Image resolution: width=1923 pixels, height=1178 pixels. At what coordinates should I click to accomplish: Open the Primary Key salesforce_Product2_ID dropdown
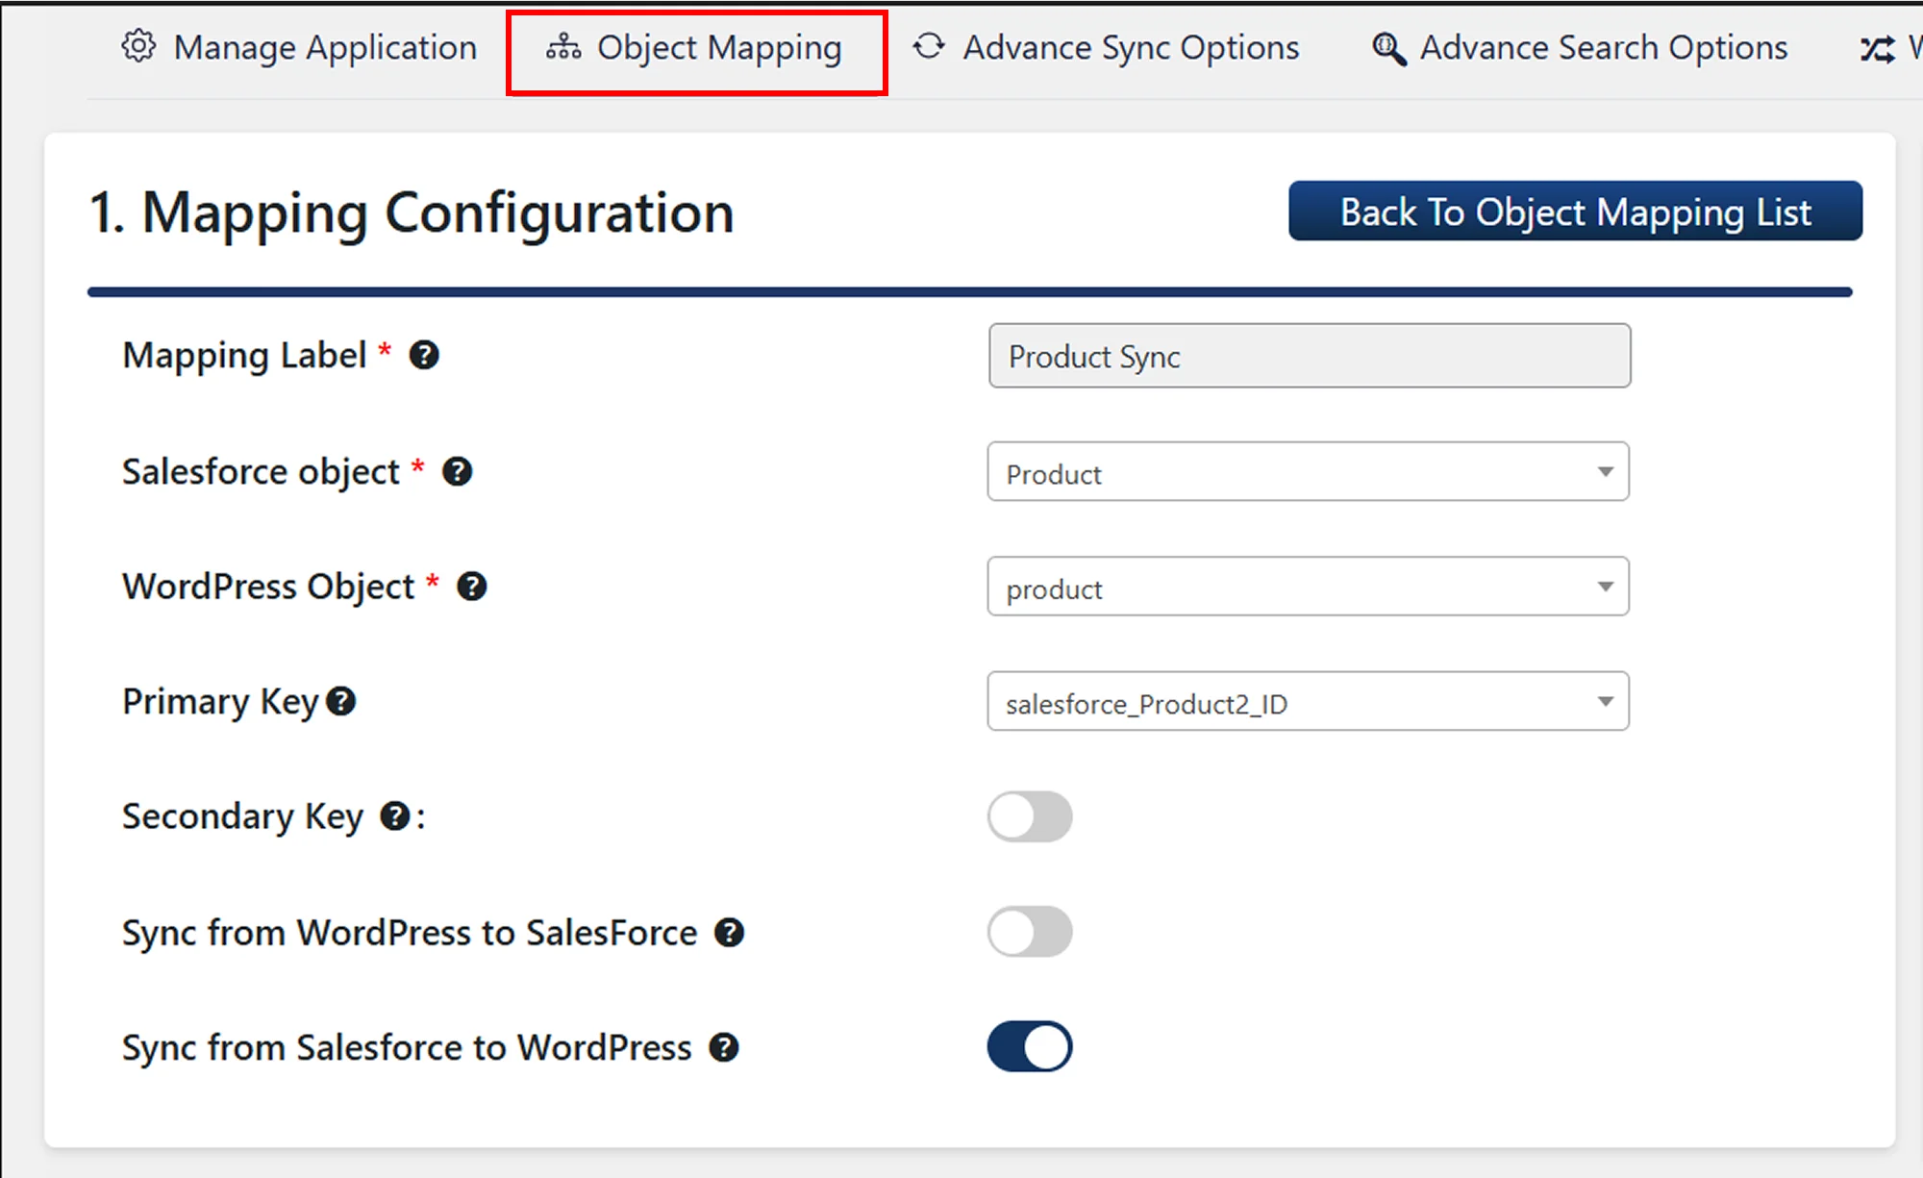[1308, 702]
